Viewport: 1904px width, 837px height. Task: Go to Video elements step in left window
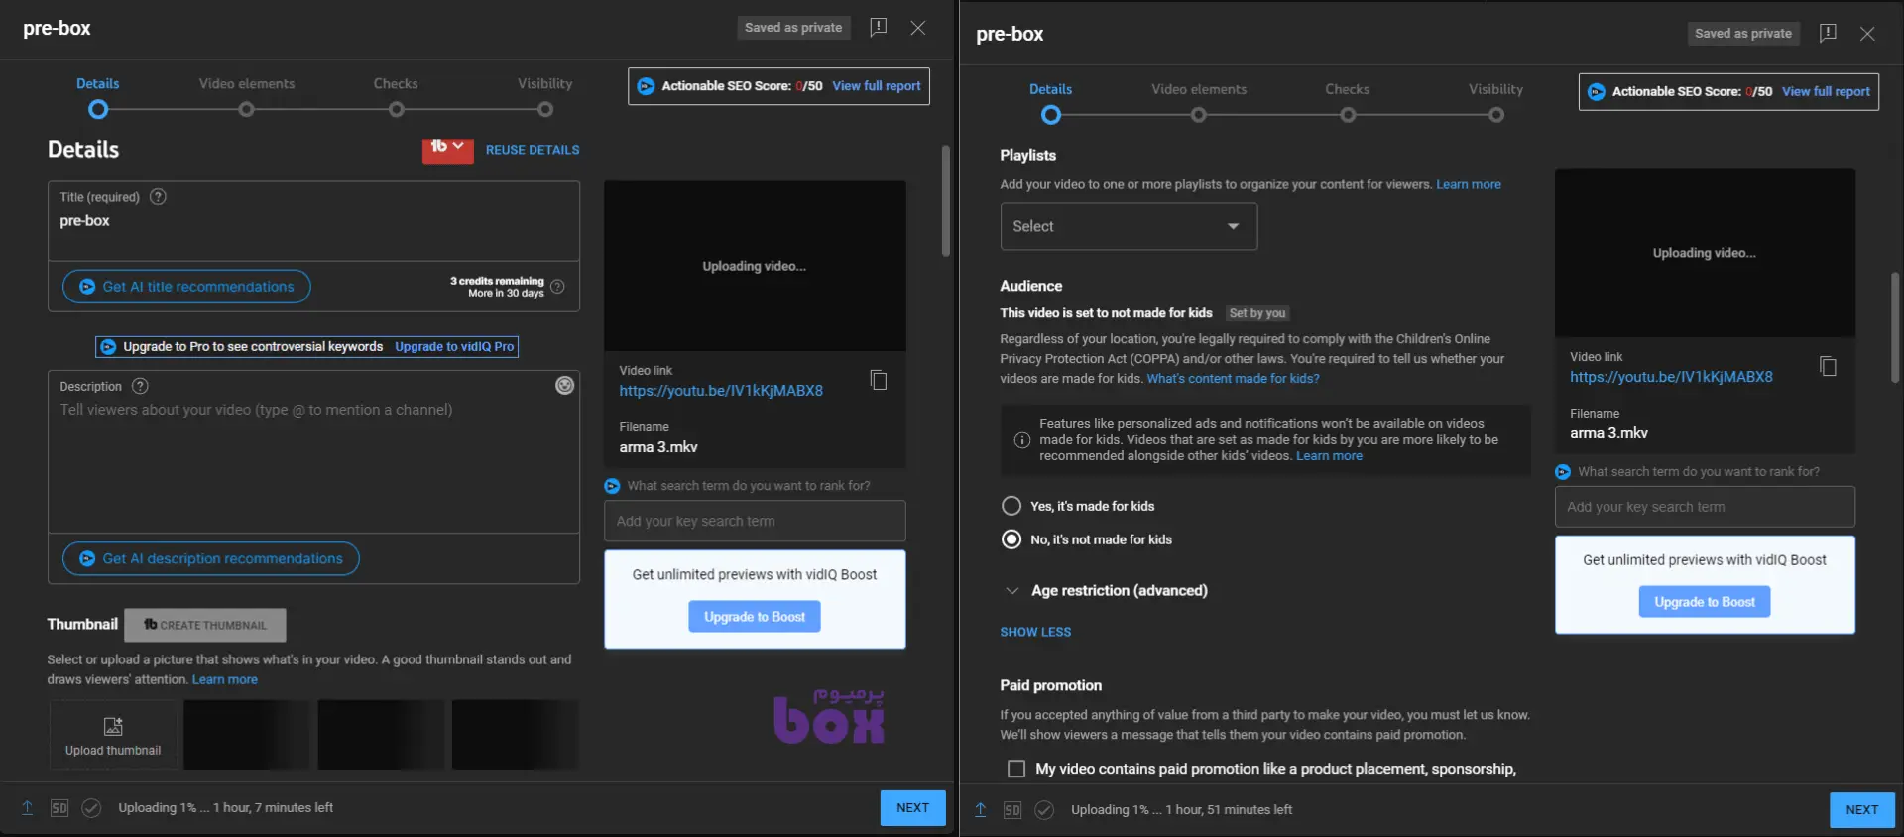point(247,96)
